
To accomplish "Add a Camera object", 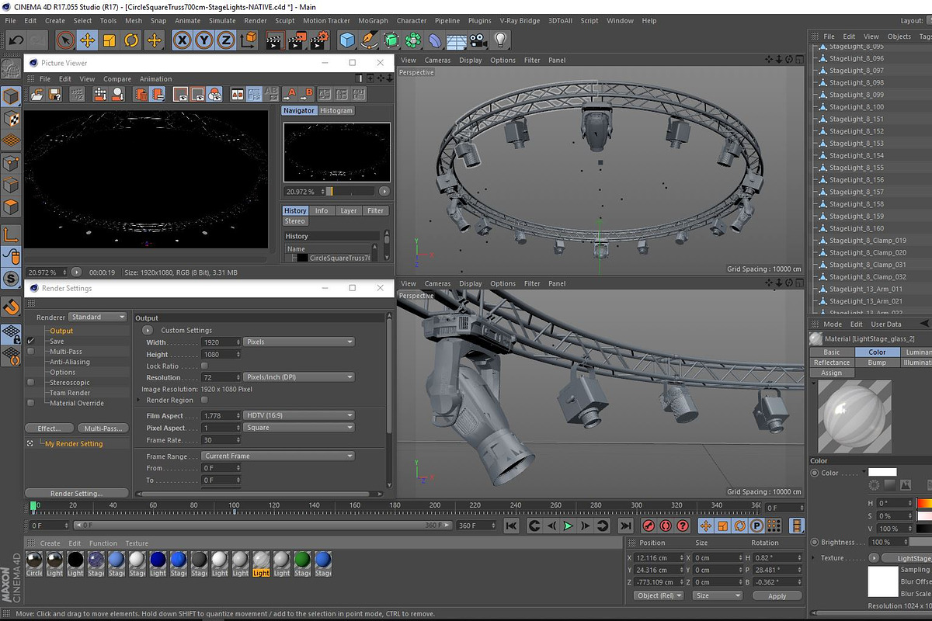I will (478, 40).
